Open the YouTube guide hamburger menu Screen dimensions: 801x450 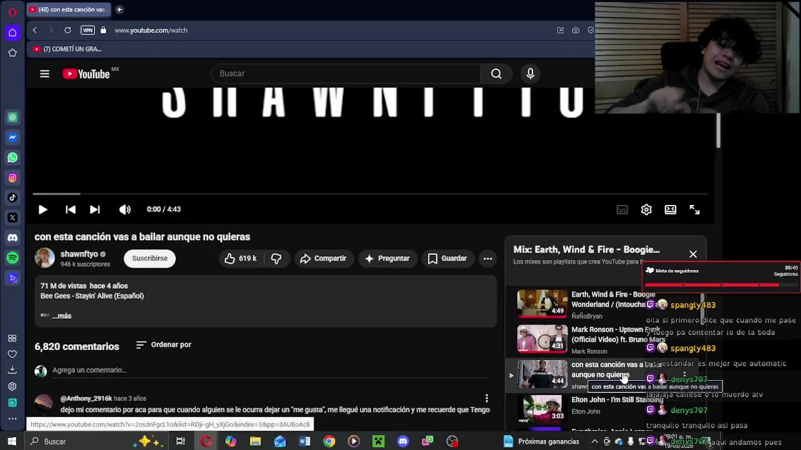(44, 74)
